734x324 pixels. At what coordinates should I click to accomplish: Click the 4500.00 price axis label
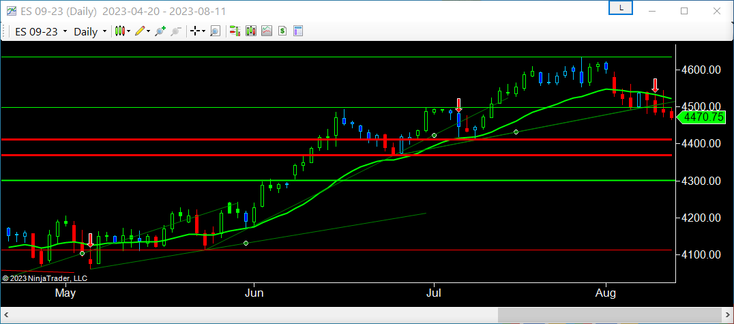pyautogui.click(x=701, y=107)
